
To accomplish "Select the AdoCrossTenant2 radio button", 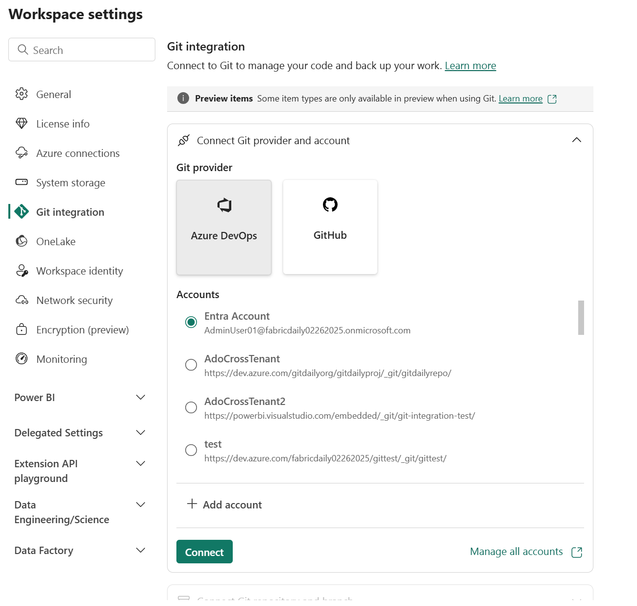I will (191, 407).
